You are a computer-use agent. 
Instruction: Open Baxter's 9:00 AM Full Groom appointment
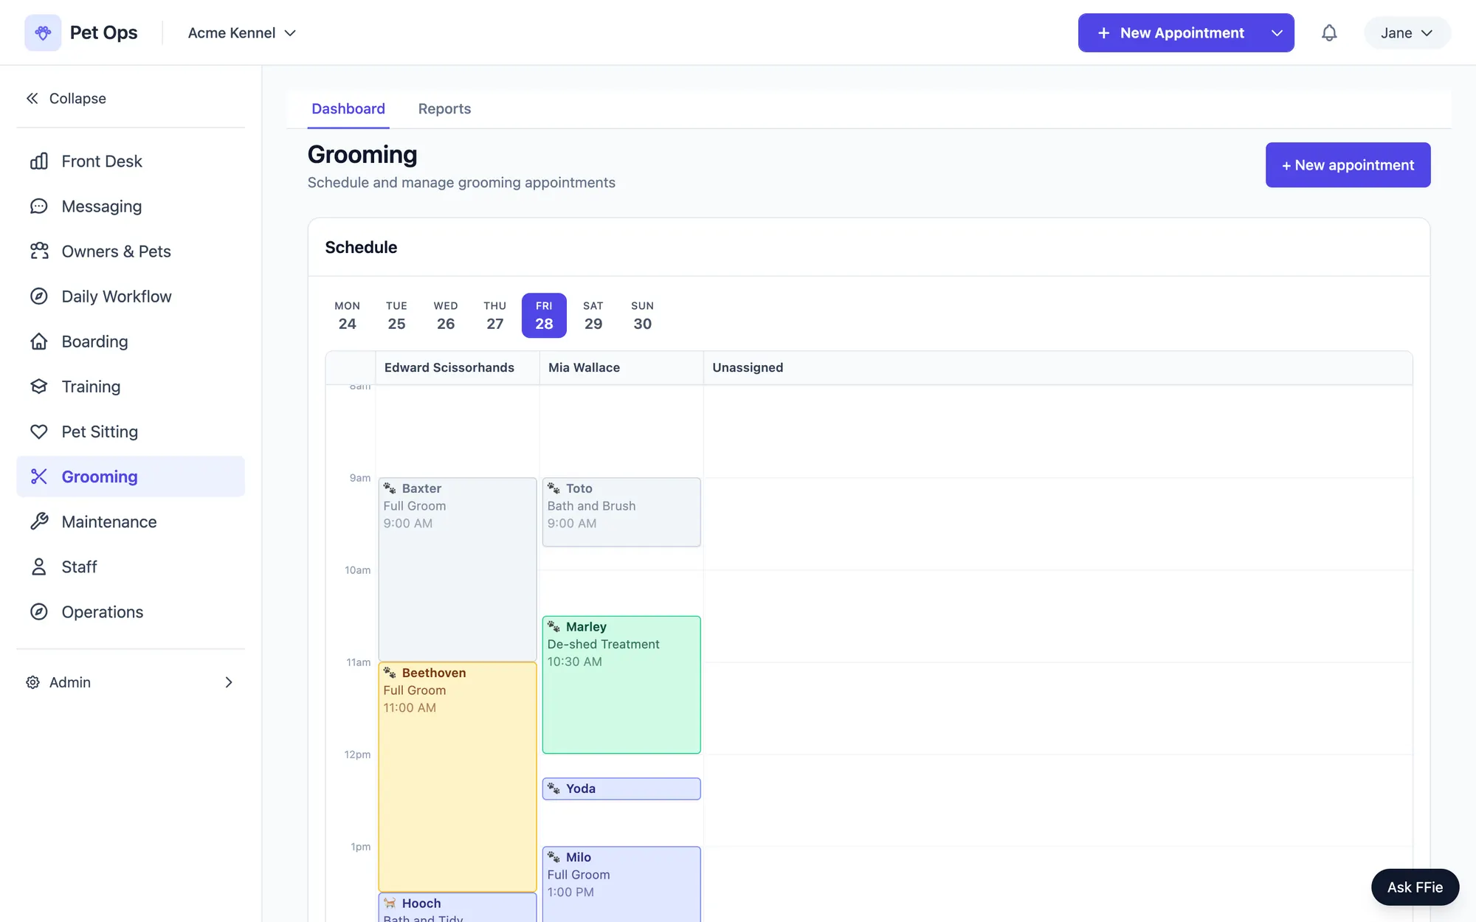458,569
